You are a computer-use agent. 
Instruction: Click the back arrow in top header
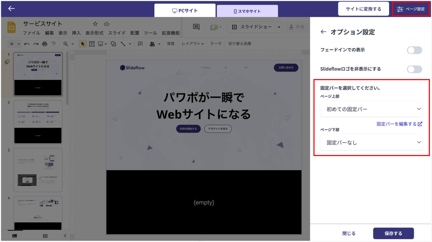(11, 9)
